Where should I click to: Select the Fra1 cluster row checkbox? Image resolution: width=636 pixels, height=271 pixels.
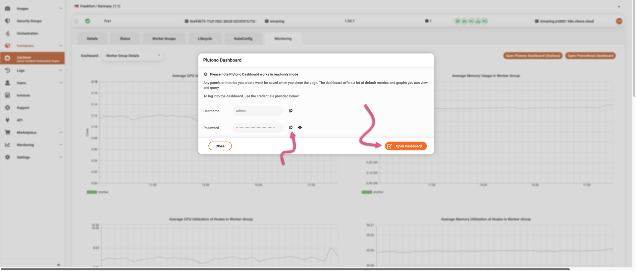tap(76, 21)
